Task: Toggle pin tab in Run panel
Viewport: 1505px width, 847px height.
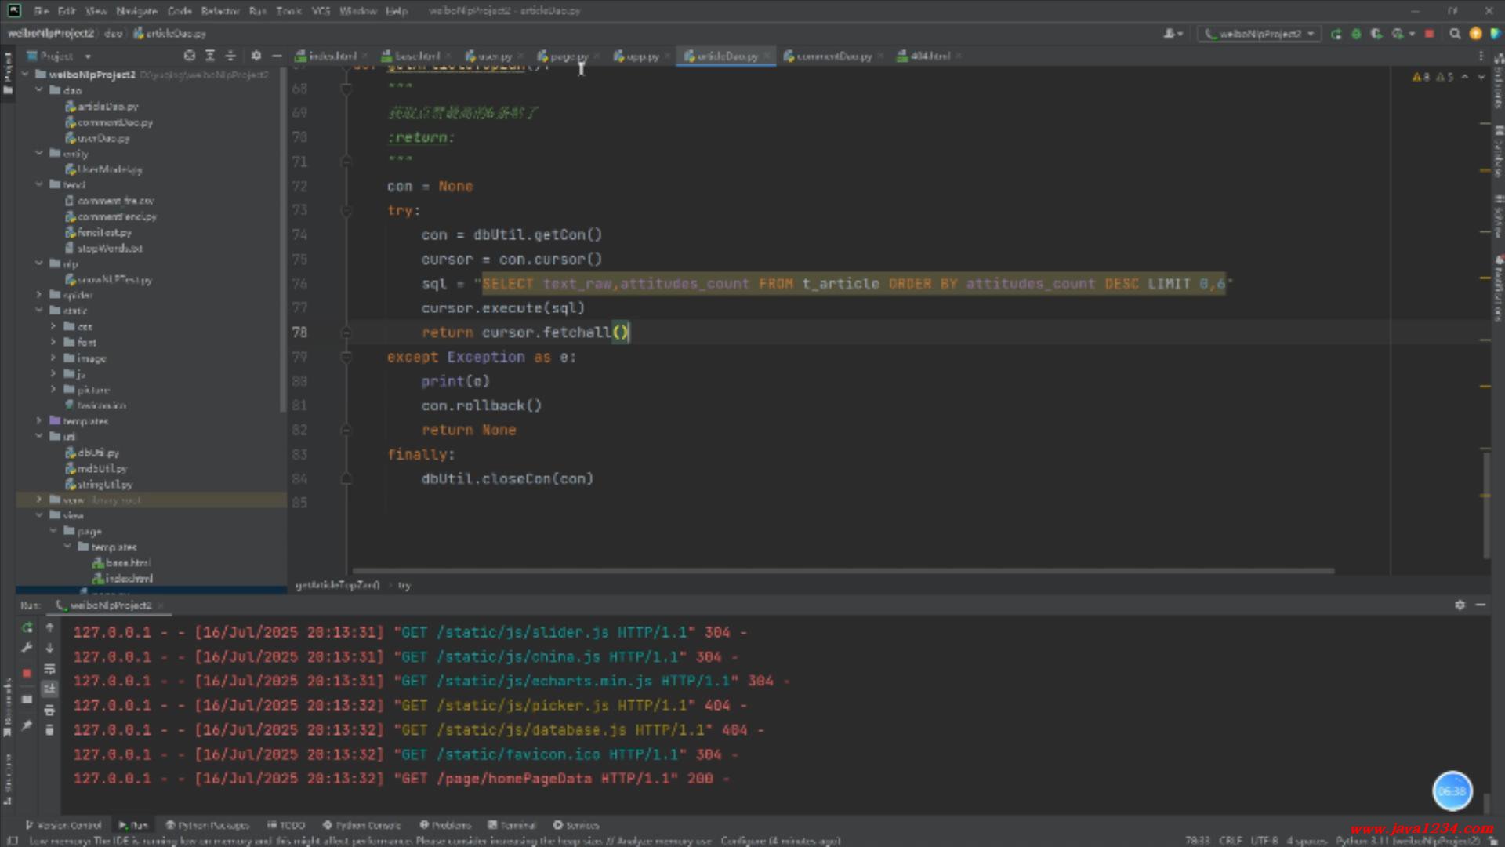Action: tap(27, 725)
